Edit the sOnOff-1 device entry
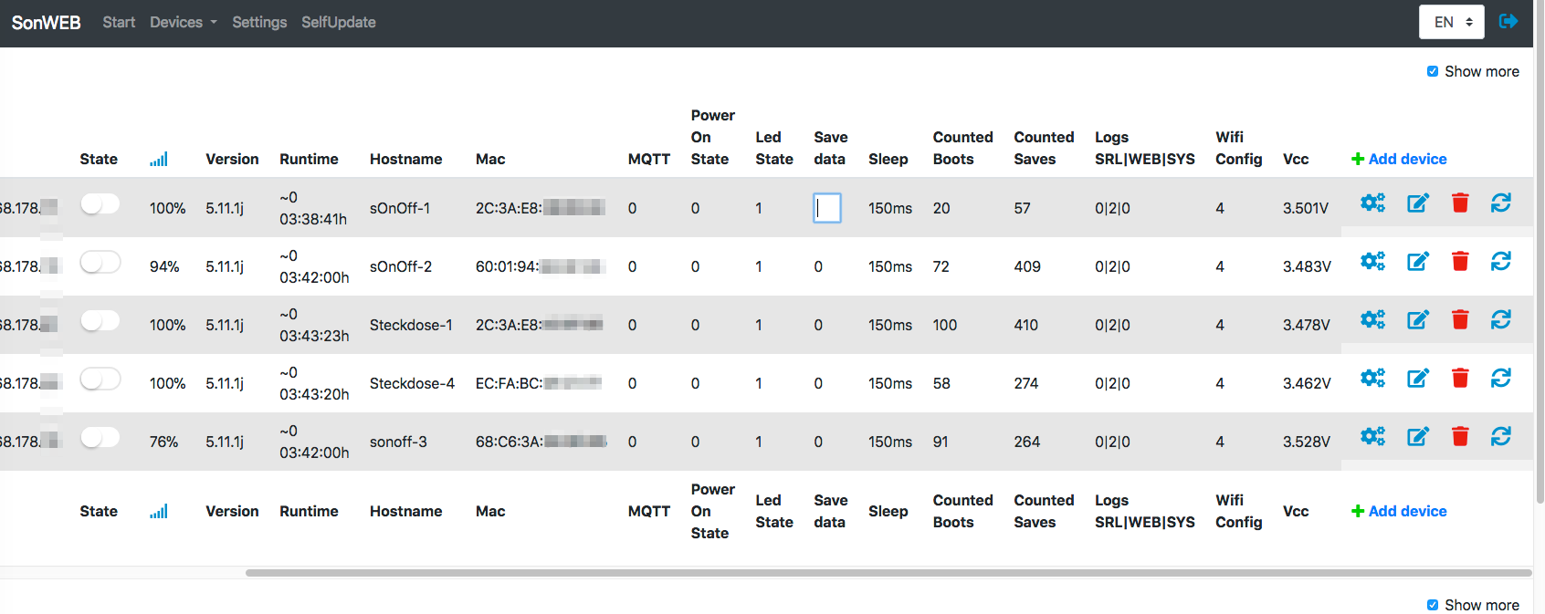The width and height of the screenshot is (1545, 614). 1417,203
